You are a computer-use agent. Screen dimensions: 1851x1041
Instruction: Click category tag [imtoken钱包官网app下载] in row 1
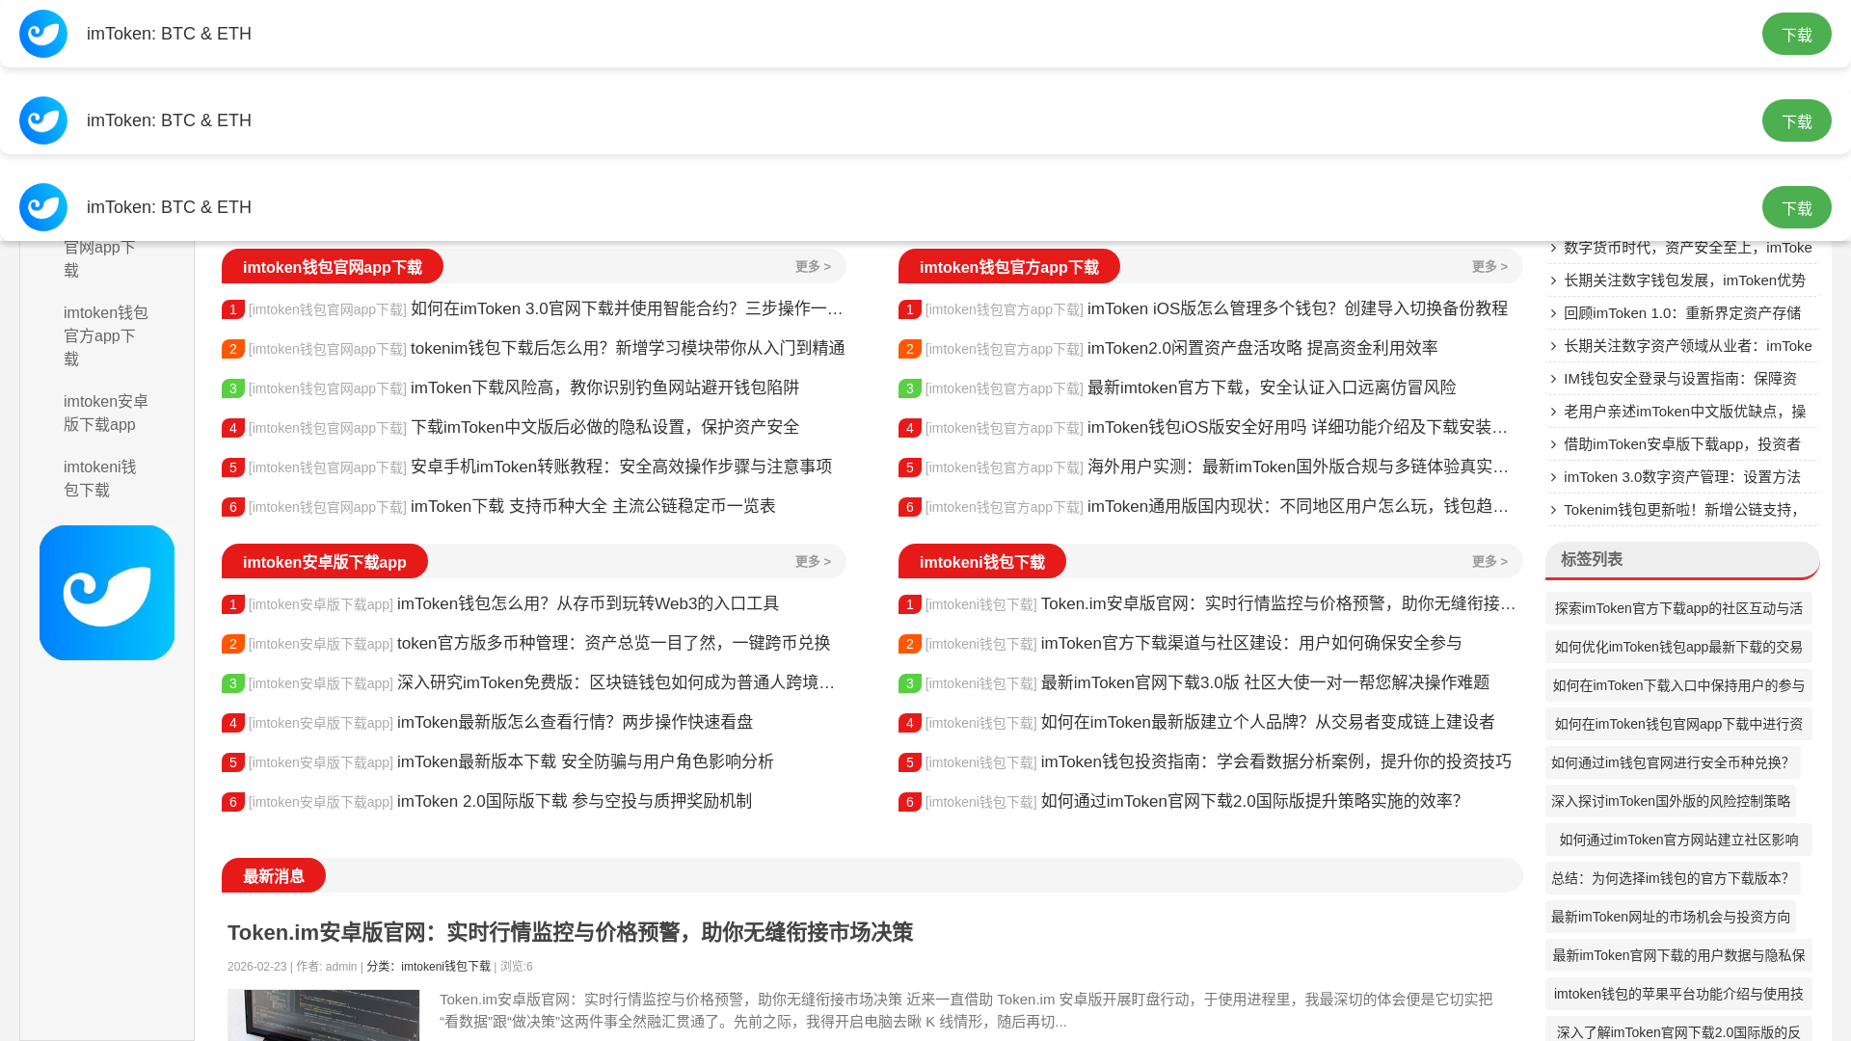(x=328, y=309)
